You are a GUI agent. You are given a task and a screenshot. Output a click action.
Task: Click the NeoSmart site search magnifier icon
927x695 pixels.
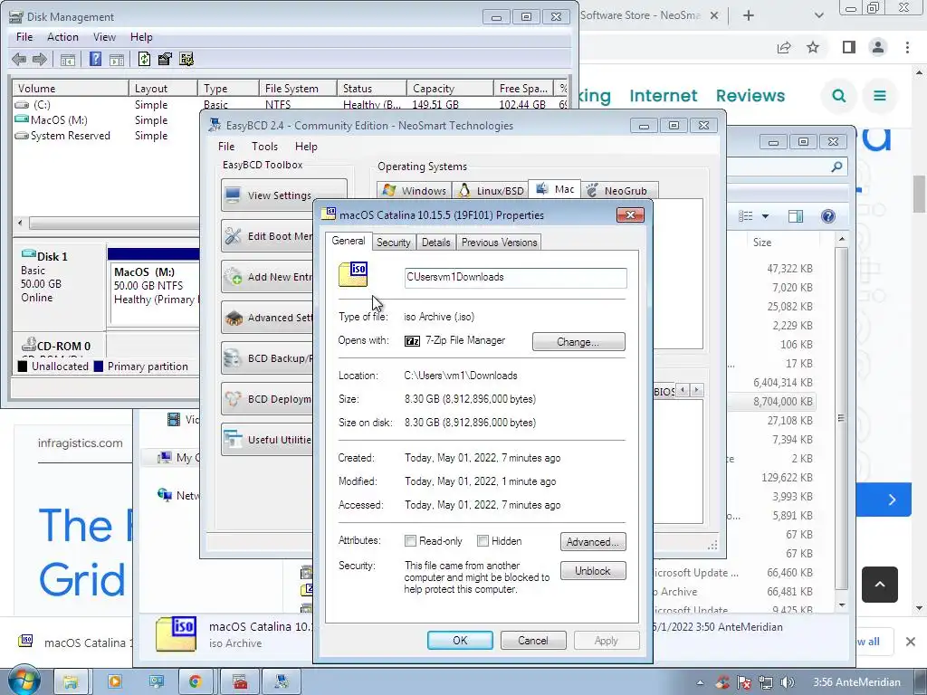coord(838,95)
